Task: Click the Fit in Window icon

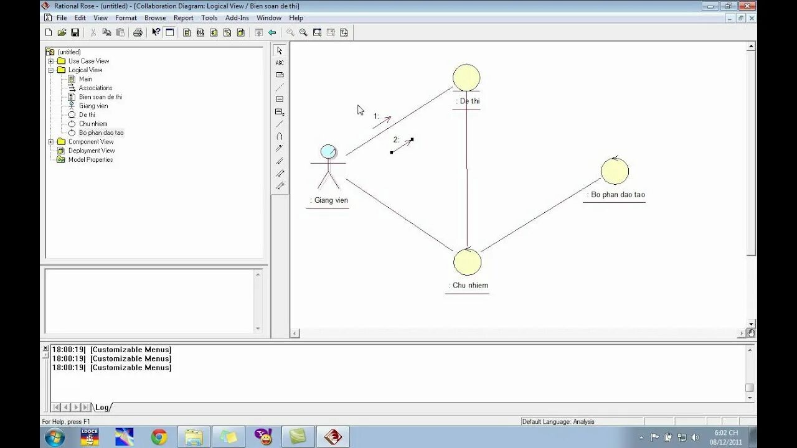Action: 317,32
